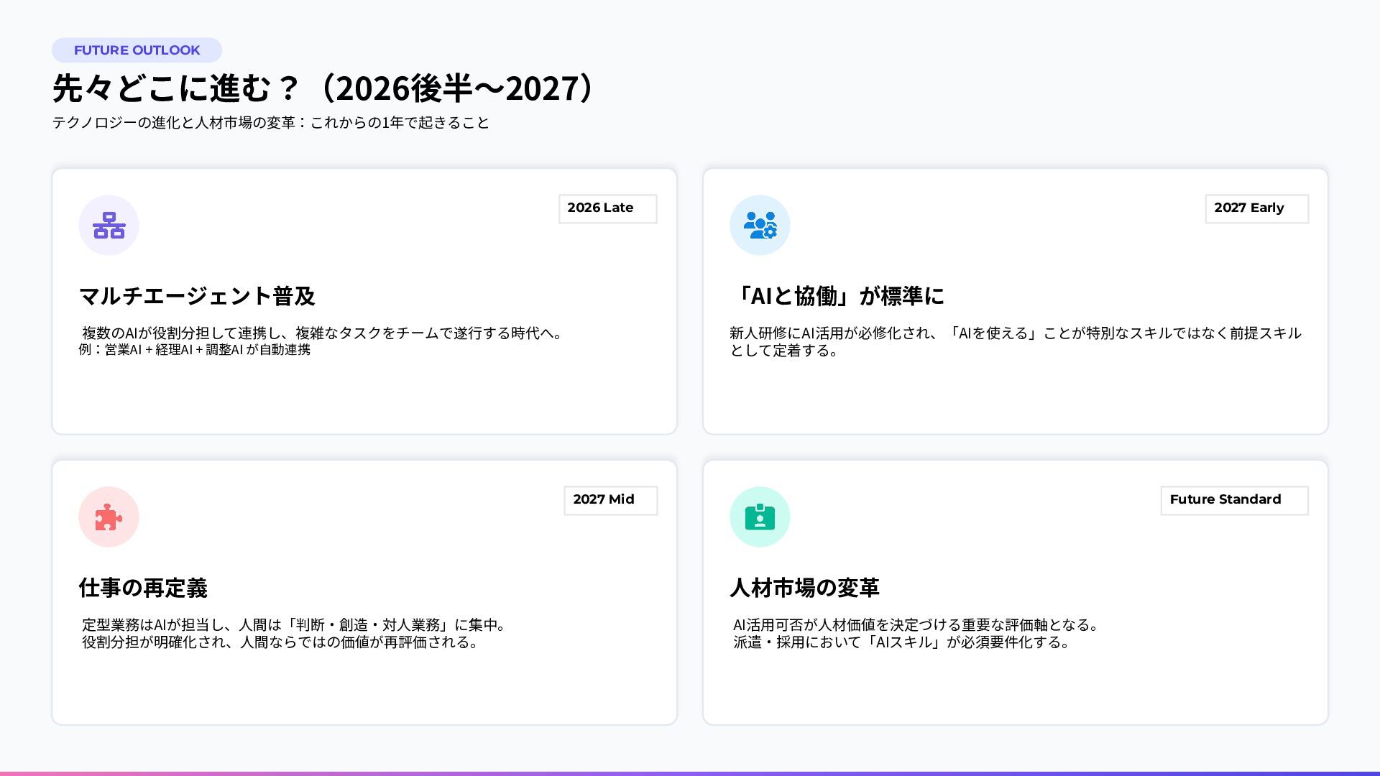Click the description about 新人研修にAI活用
1380x776 pixels.
point(1015,342)
